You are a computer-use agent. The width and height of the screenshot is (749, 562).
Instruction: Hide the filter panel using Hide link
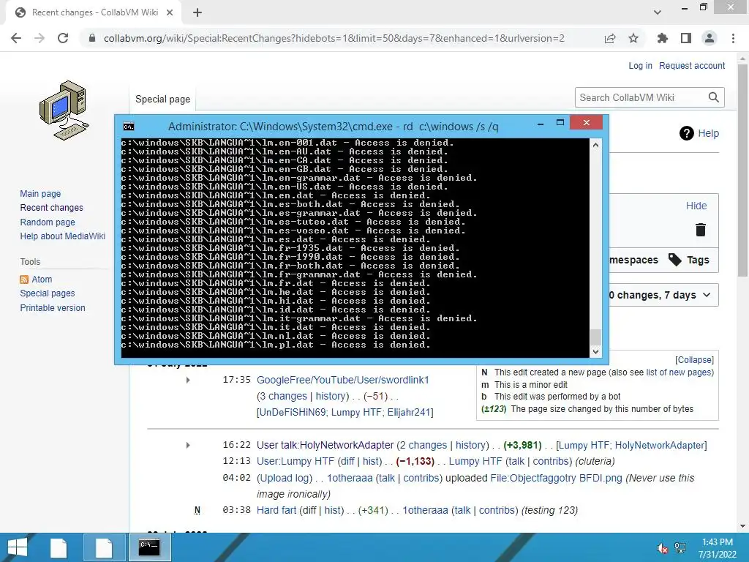tap(696, 206)
